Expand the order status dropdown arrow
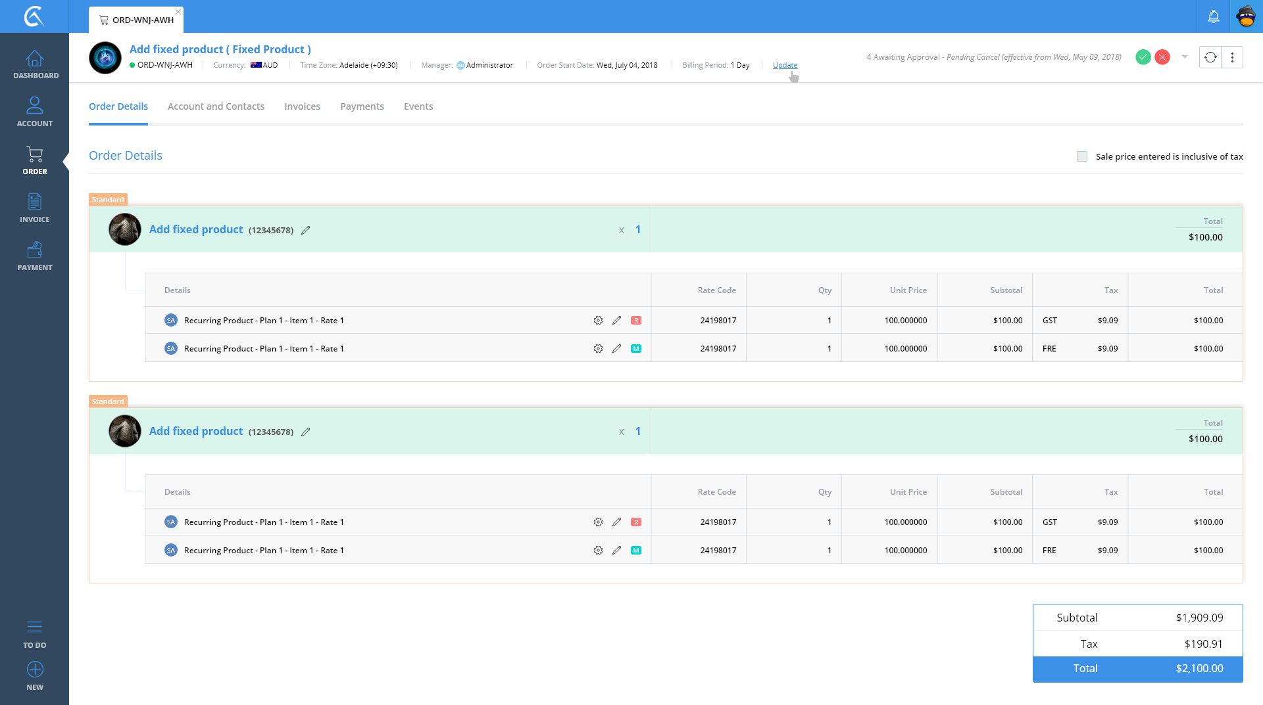Image resolution: width=1263 pixels, height=705 pixels. [1185, 57]
